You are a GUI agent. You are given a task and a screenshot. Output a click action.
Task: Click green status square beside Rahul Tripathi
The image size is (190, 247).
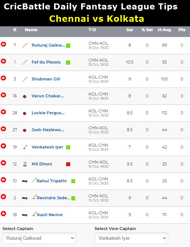[73, 181]
